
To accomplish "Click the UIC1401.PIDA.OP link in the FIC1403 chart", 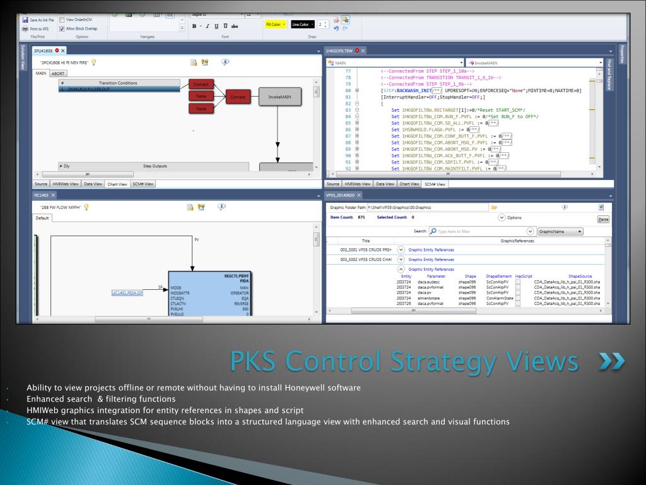I will (127, 293).
